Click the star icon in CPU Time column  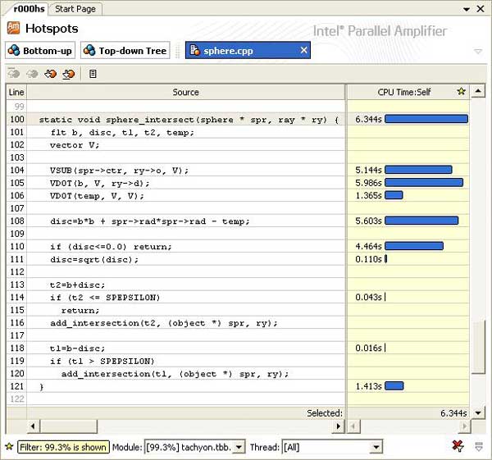click(461, 92)
